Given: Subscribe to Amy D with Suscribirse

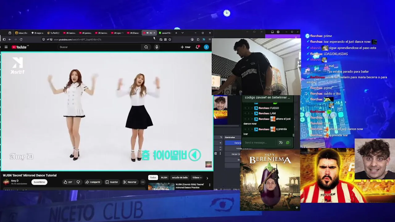Looking at the screenshot, I should [x=39, y=182].
